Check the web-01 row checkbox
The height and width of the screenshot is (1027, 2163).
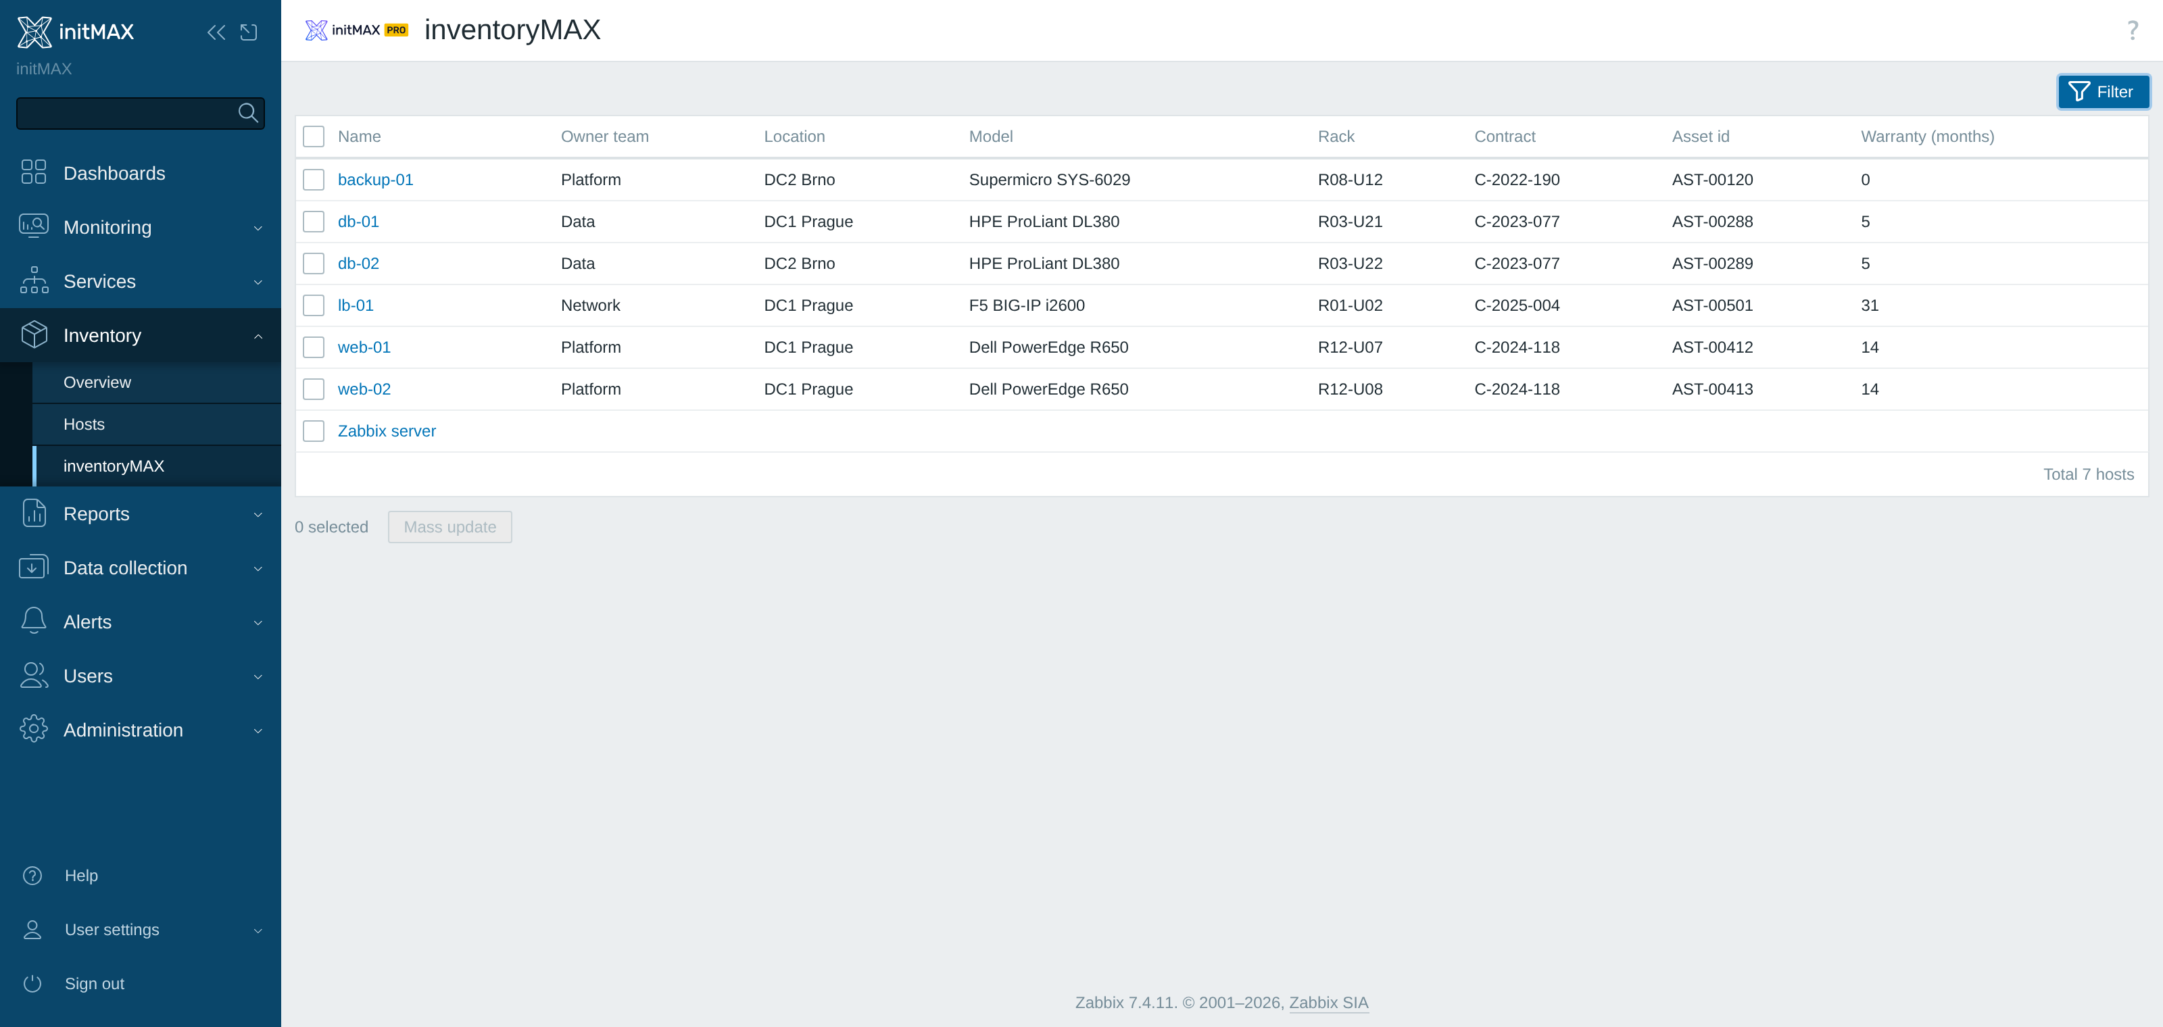click(313, 347)
